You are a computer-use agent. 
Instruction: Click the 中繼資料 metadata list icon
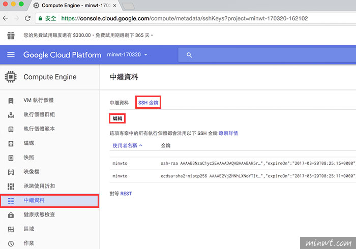[11, 201]
